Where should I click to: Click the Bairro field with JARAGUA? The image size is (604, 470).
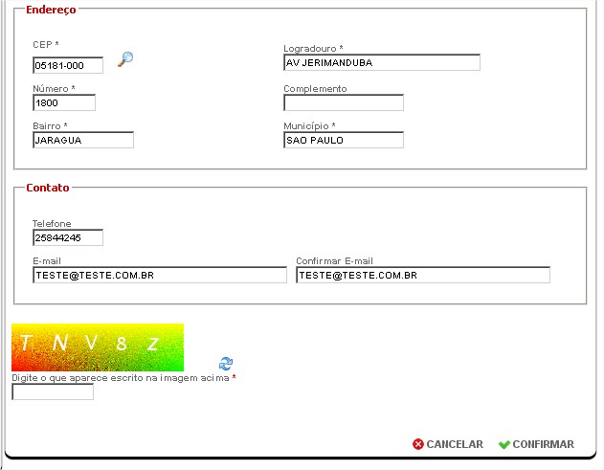tap(82, 141)
